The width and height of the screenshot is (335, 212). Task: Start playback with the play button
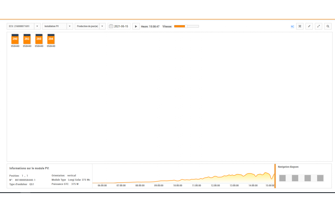(x=136, y=26)
